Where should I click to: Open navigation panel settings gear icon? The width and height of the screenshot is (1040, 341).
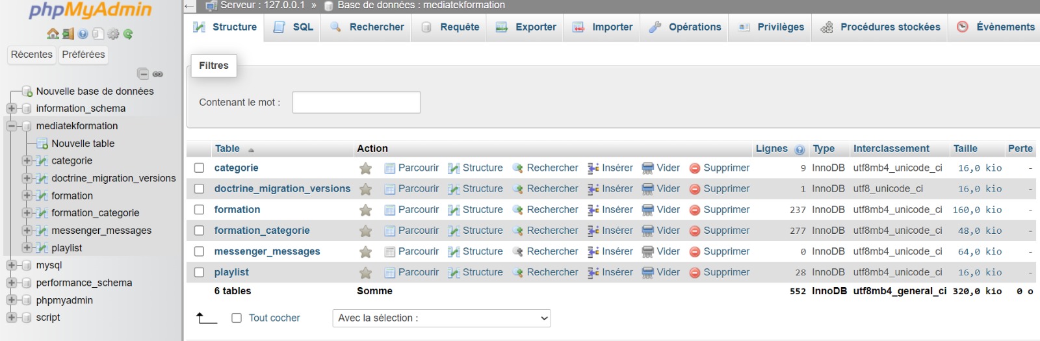point(113,34)
